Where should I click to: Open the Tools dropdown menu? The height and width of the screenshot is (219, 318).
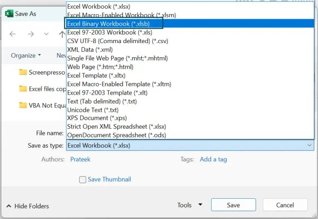(190, 205)
